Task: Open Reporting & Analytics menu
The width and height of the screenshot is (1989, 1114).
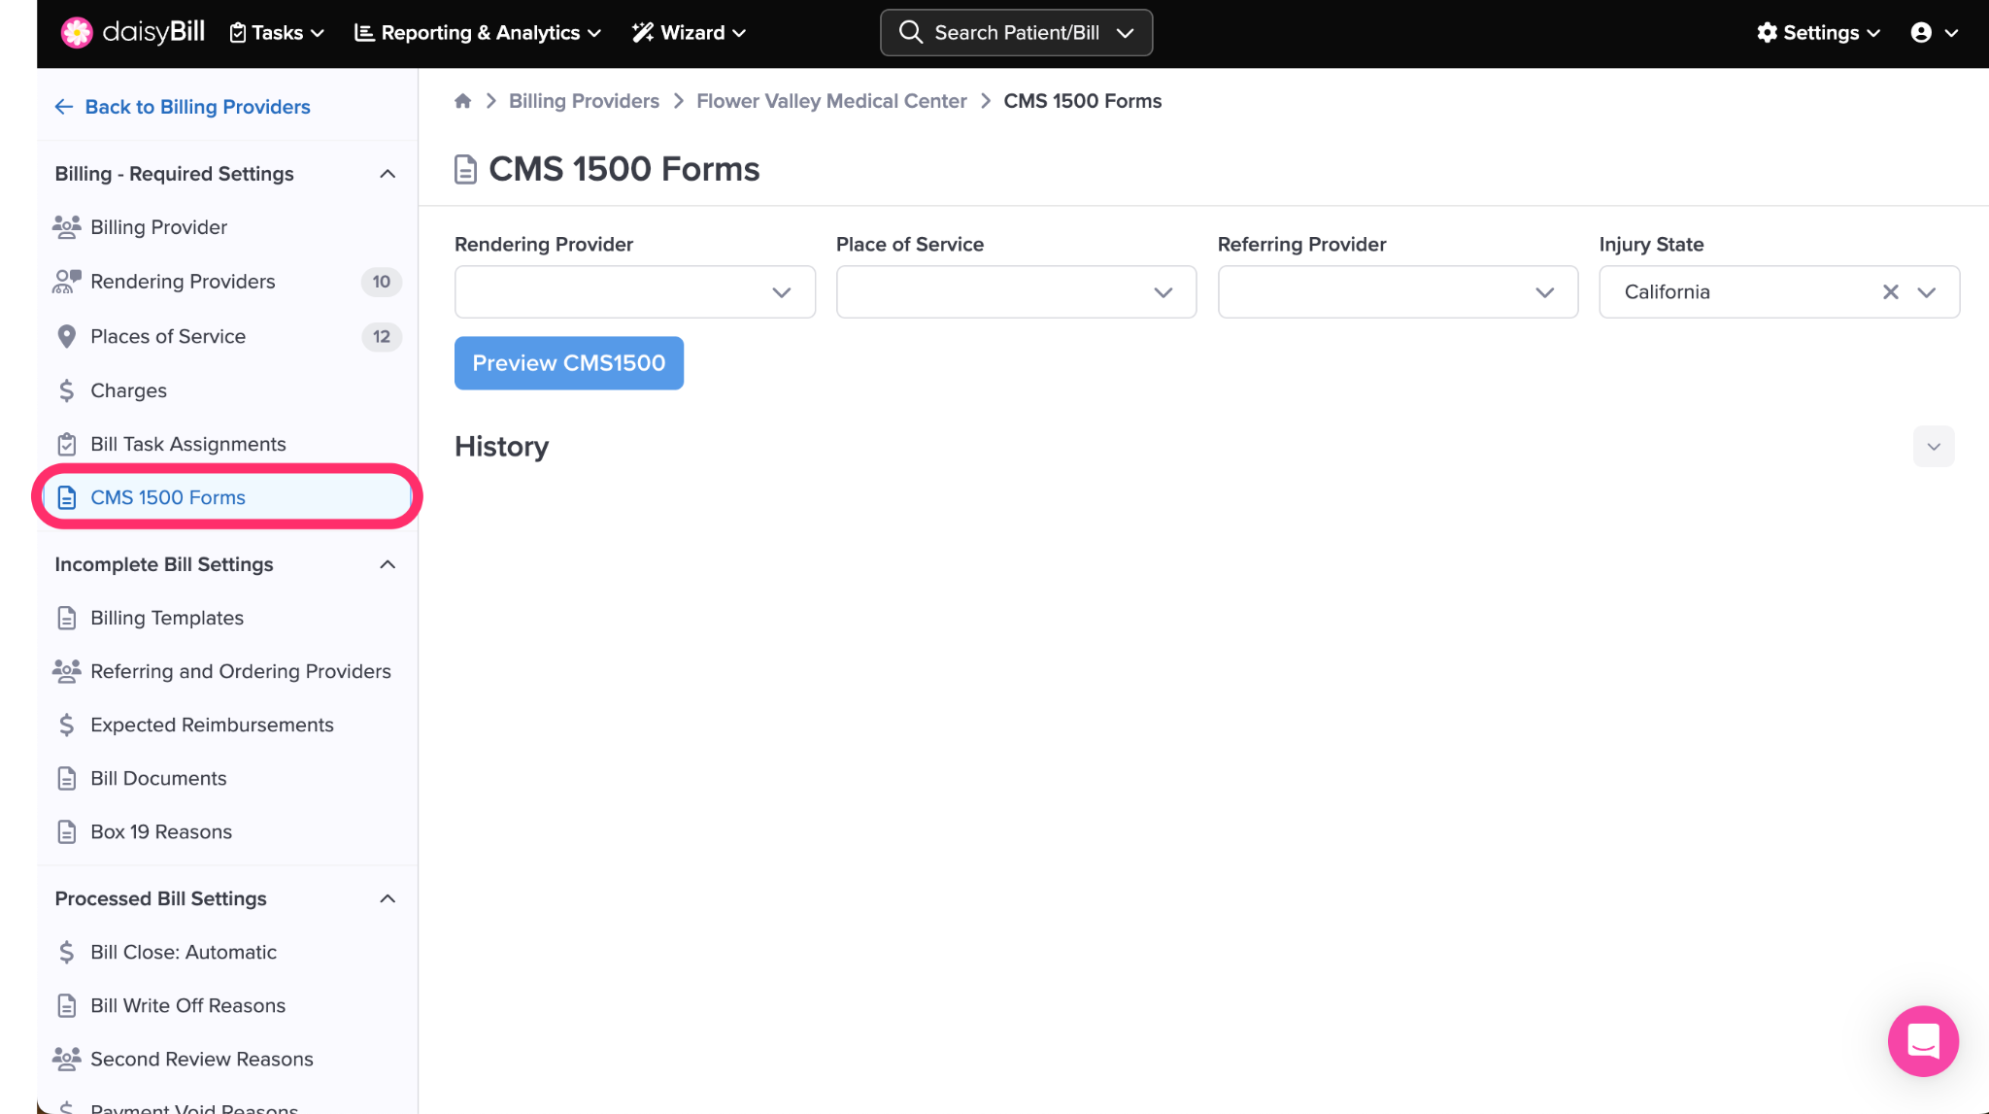Action: click(x=478, y=32)
